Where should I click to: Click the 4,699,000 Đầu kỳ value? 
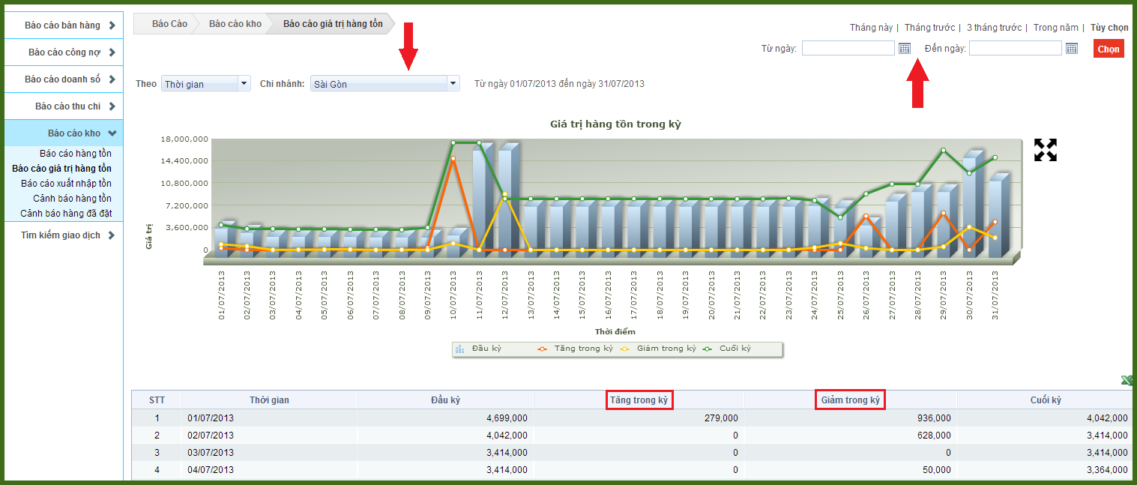pyautogui.click(x=507, y=418)
